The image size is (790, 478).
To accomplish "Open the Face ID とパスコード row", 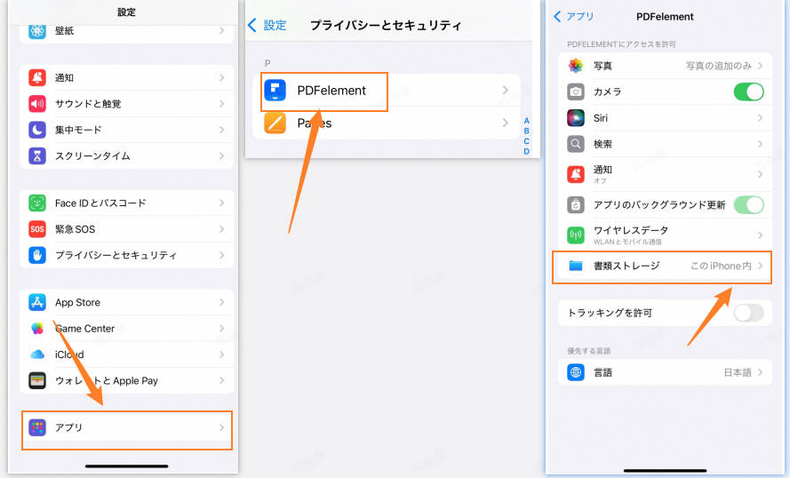I will click(x=126, y=203).
